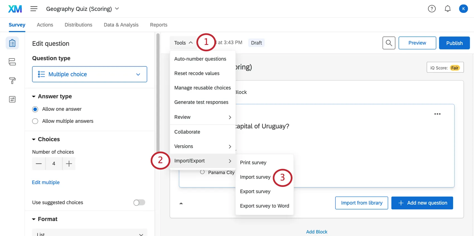Collapse the Answer type section
This screenshot has width=474, height=236.
click(x=34, y=97)
